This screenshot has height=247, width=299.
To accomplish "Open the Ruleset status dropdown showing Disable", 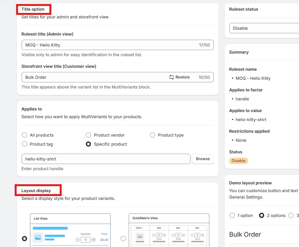I will 264,28.
